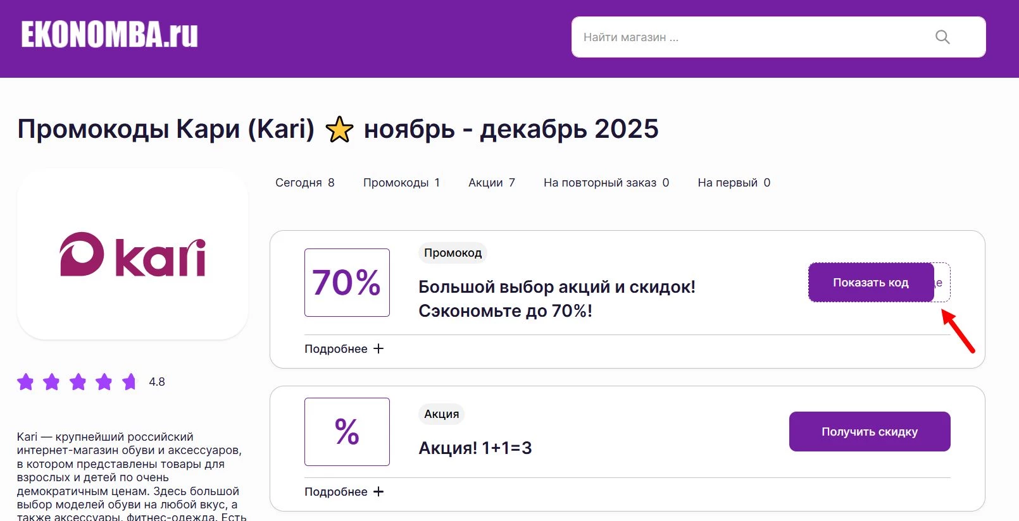Click the 70% discount badge

(x=347, y=283)
